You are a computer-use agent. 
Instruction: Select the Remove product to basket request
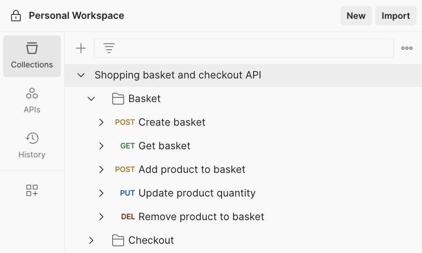(x=201, y=217)
